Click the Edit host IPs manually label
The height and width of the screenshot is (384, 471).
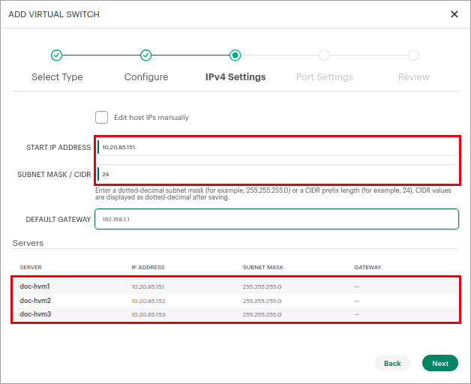[x=151, y=118]
